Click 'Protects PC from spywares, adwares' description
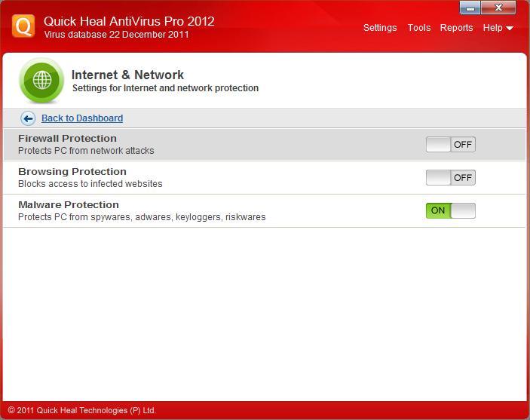 click(142, 217)
